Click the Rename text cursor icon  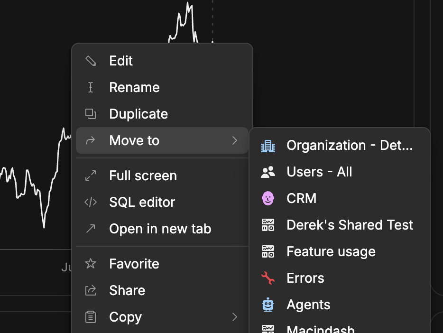(91, 87)
